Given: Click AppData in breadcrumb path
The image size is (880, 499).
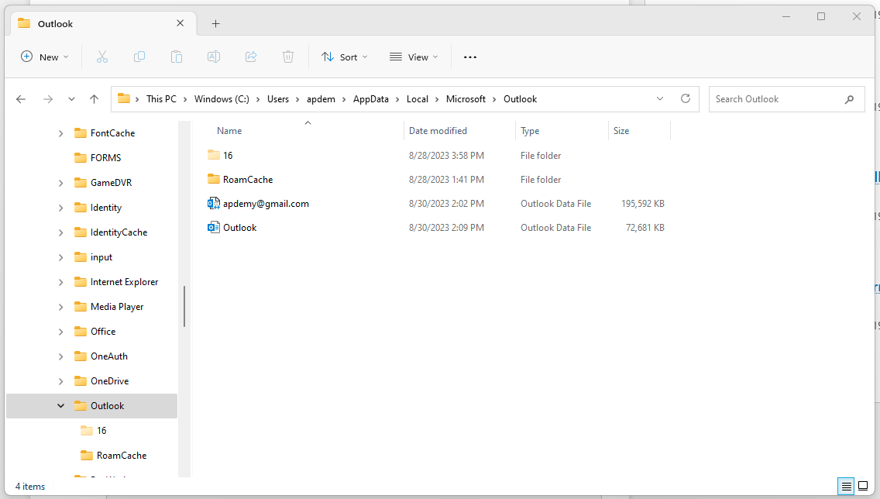Looking at the screenshot, I should 370,98.
